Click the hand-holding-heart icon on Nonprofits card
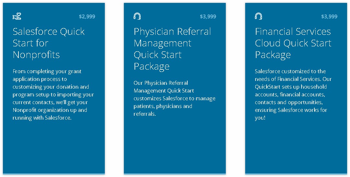 click(17, 16)
